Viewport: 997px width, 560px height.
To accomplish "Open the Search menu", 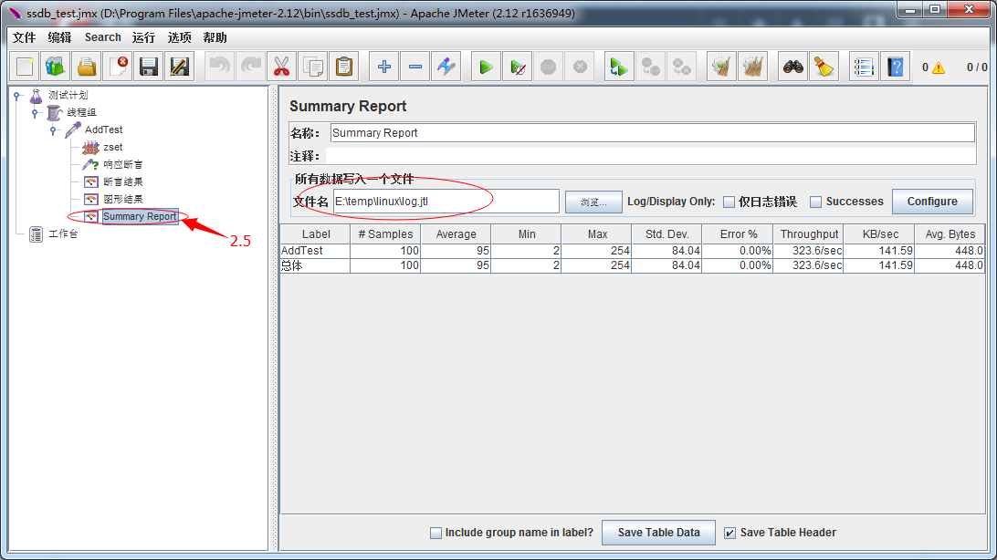I will point(102,37).
